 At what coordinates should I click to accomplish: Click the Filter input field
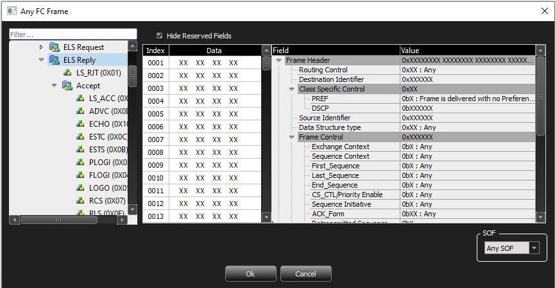tap(73, 34)
